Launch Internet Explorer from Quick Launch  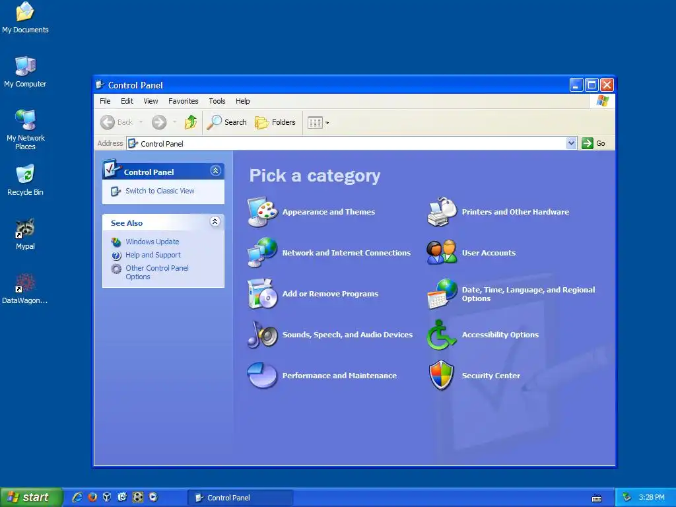coord(77,497)
